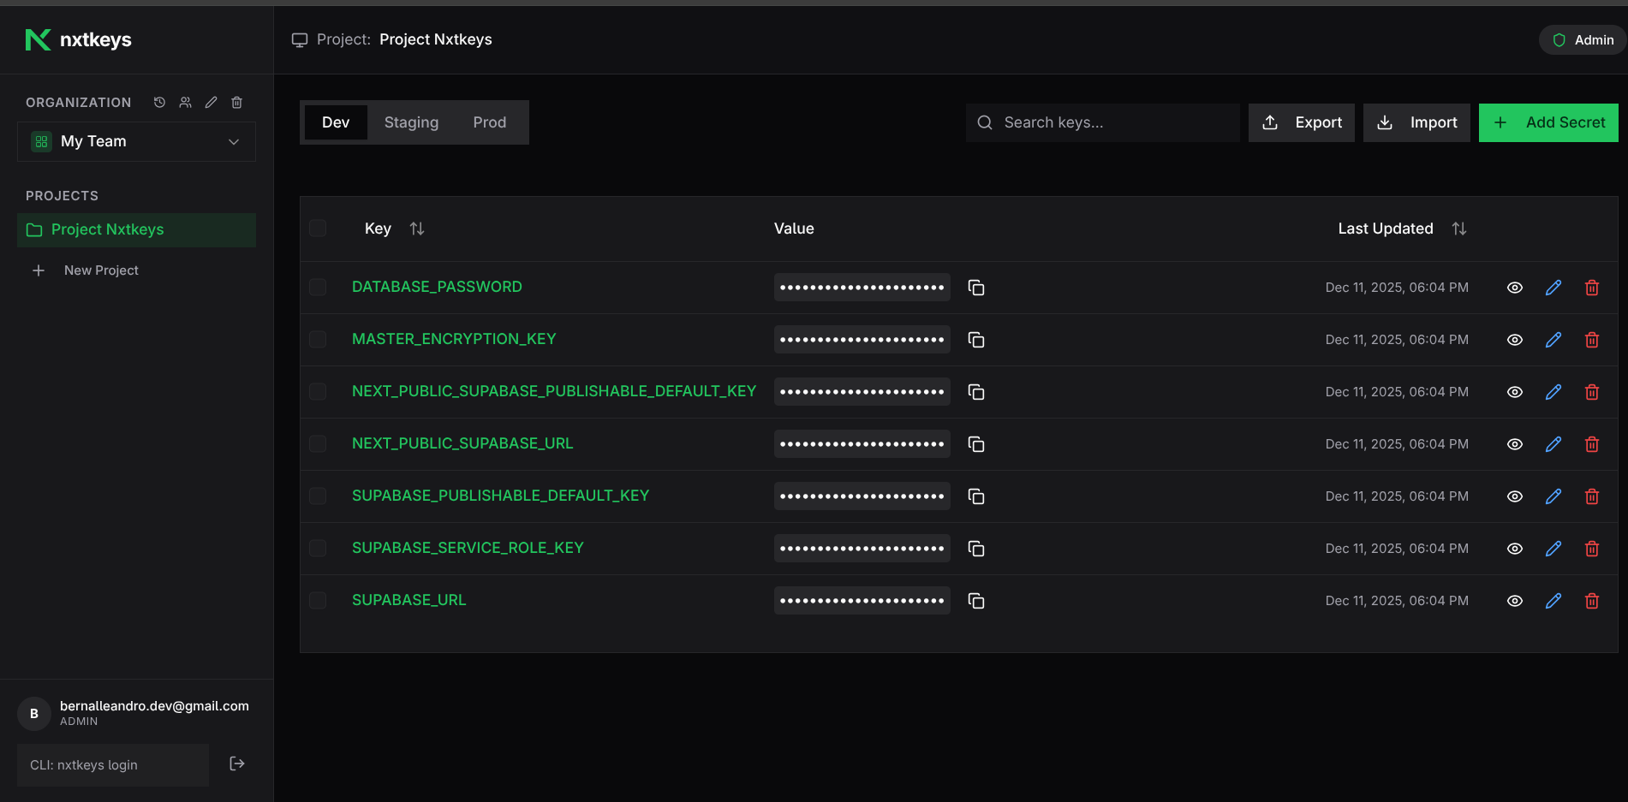Delete SUPABASE_SERVICE_ROLE_KEY with the trash icon
This screenshot has width=1628, height=802.
tap(1592, 548)
